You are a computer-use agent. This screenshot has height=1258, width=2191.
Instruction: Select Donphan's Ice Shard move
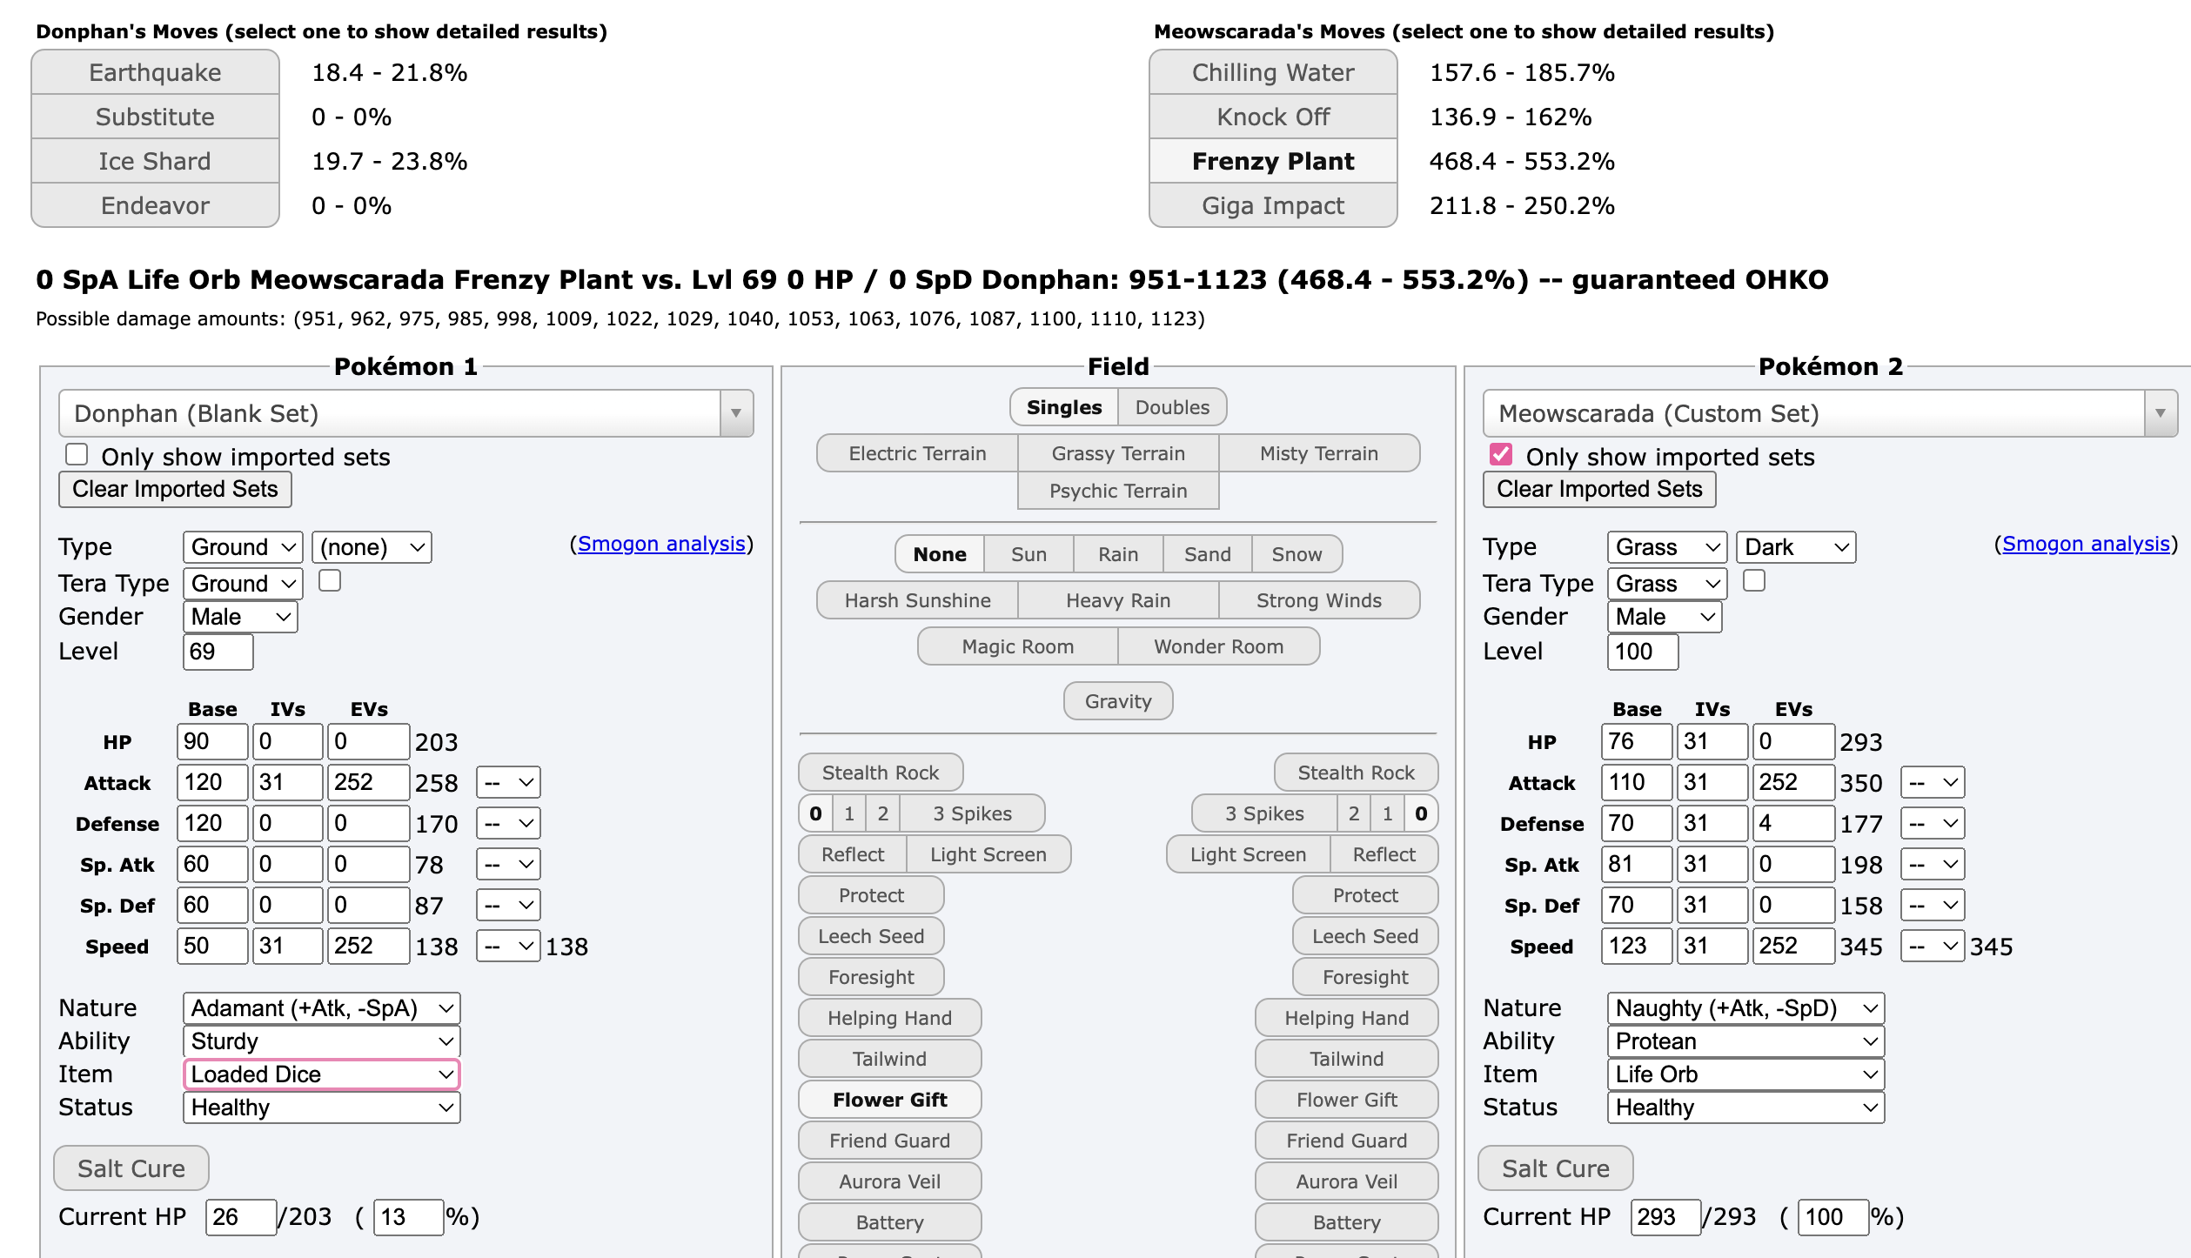tap(155, 161)
